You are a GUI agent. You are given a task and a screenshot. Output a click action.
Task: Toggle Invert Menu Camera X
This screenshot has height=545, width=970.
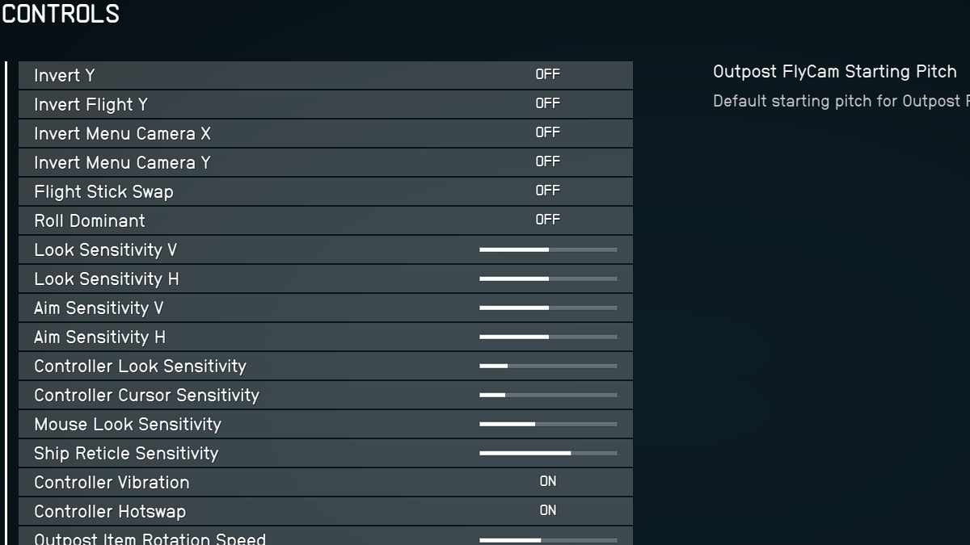click(547, 132)
